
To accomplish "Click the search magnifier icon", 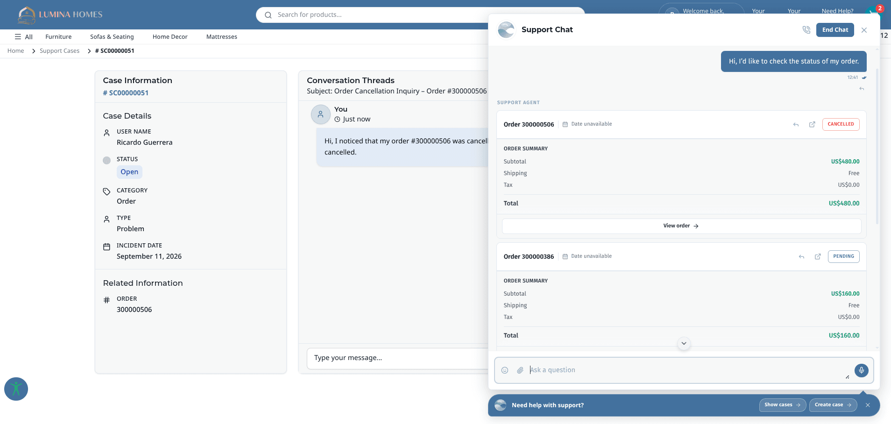I will (268, 15).
